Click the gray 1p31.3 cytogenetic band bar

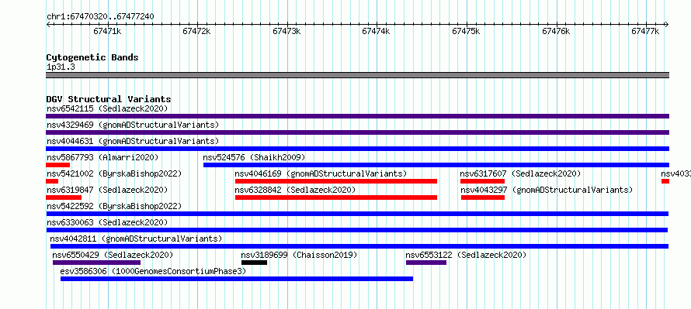coord(357,75)
